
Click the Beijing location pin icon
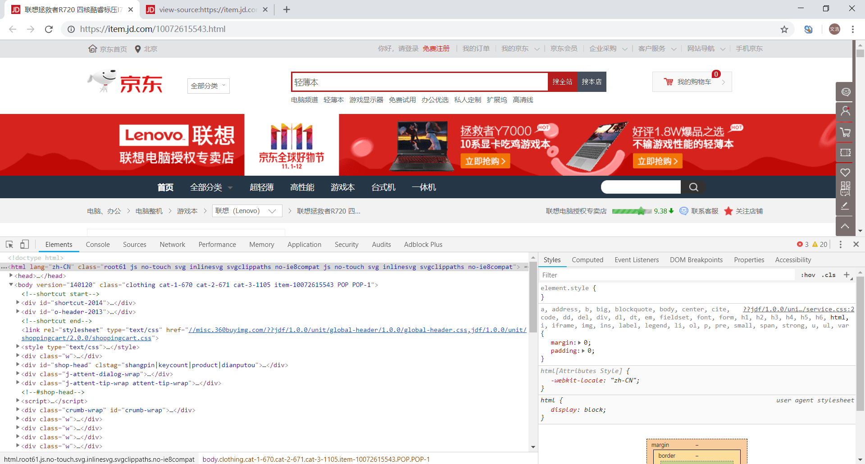click(138, 49)
